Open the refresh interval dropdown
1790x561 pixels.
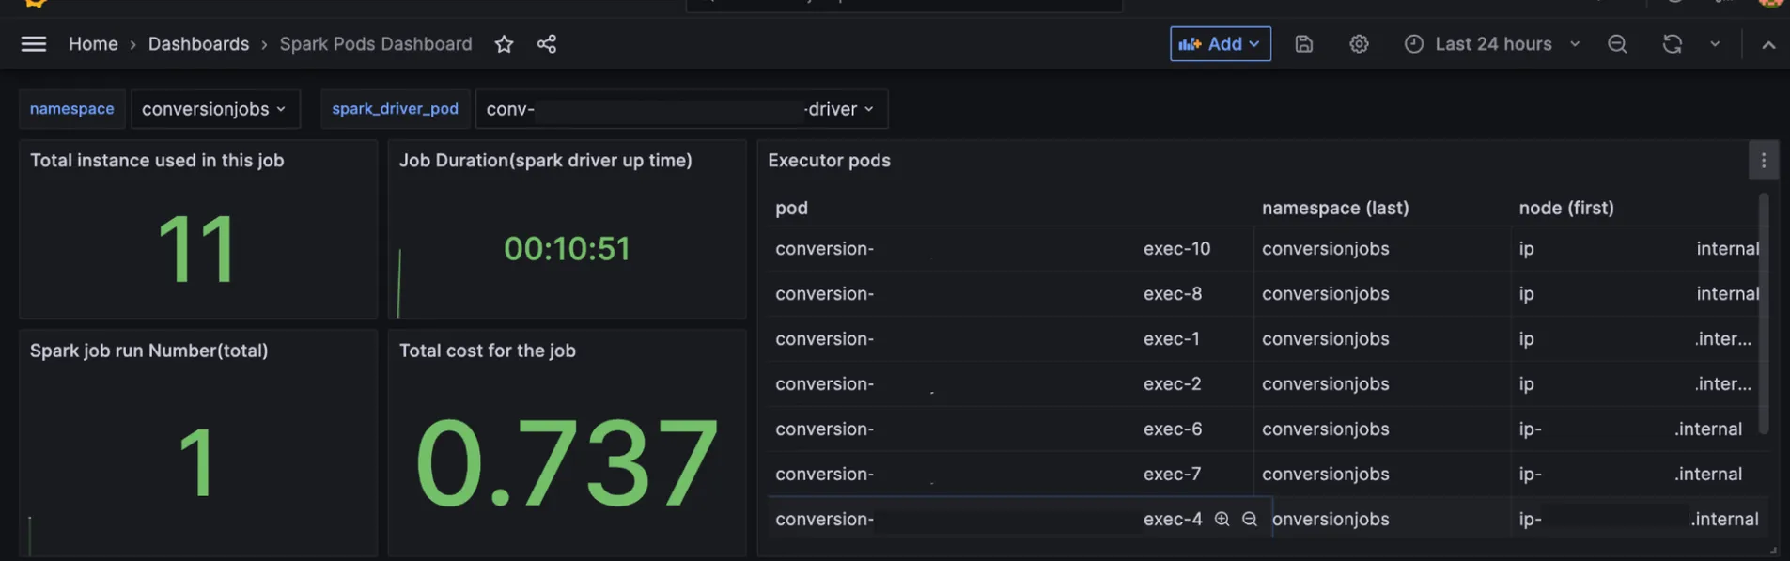(x=1715, y=44)
